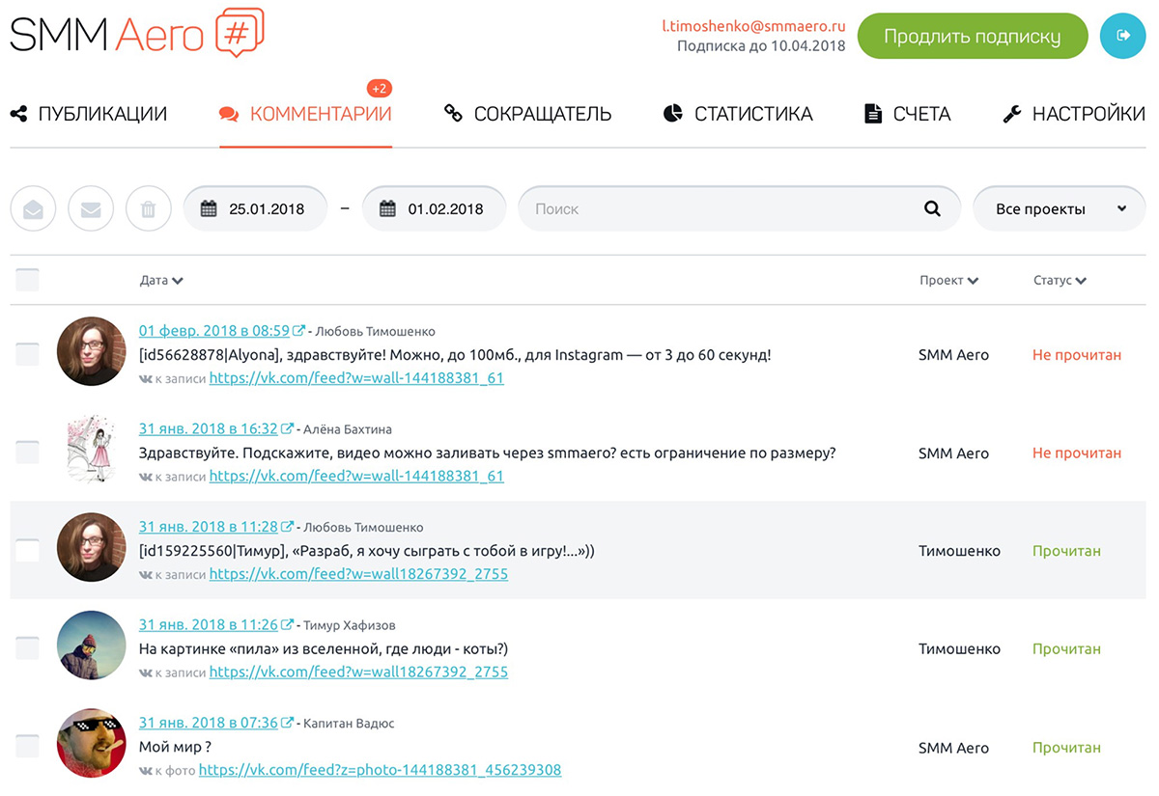
Task: Open external link icon for 31 янв. 07:36
Action: pos(288,724)
